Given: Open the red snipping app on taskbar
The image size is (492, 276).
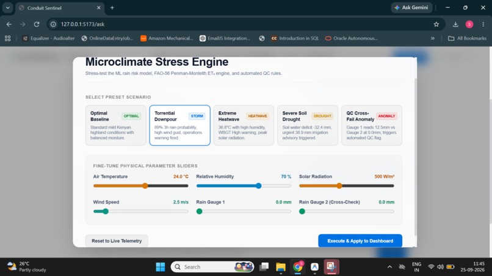Looking at the screenshot, I should pyautogui.click(x=331, y=267).
